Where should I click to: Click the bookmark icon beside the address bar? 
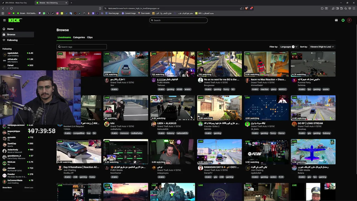(x=100, y=8)
